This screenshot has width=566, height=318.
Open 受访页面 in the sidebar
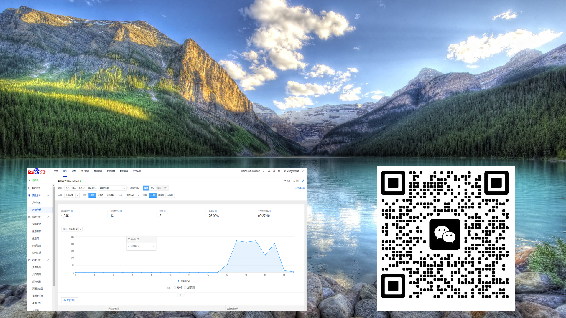point(37,267)
